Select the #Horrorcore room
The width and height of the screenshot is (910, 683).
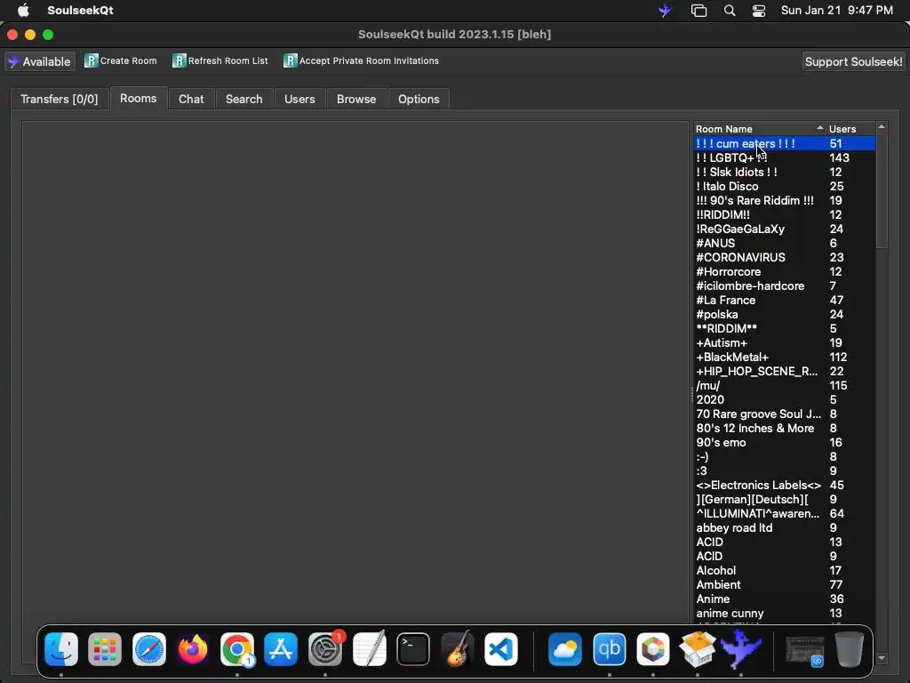784,272
